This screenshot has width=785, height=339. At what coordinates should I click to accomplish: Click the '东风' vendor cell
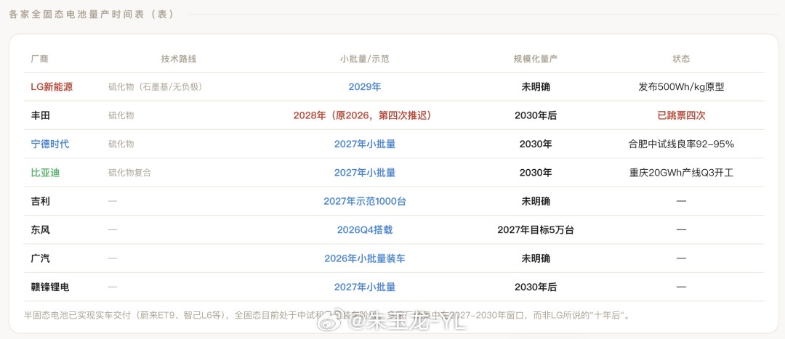pos(41,229)
